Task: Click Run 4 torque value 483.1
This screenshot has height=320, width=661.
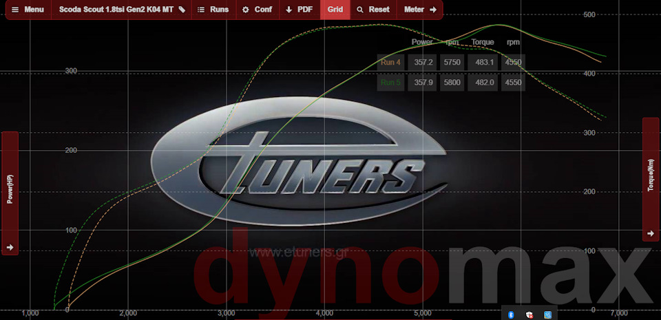Action: coord(483,63)
